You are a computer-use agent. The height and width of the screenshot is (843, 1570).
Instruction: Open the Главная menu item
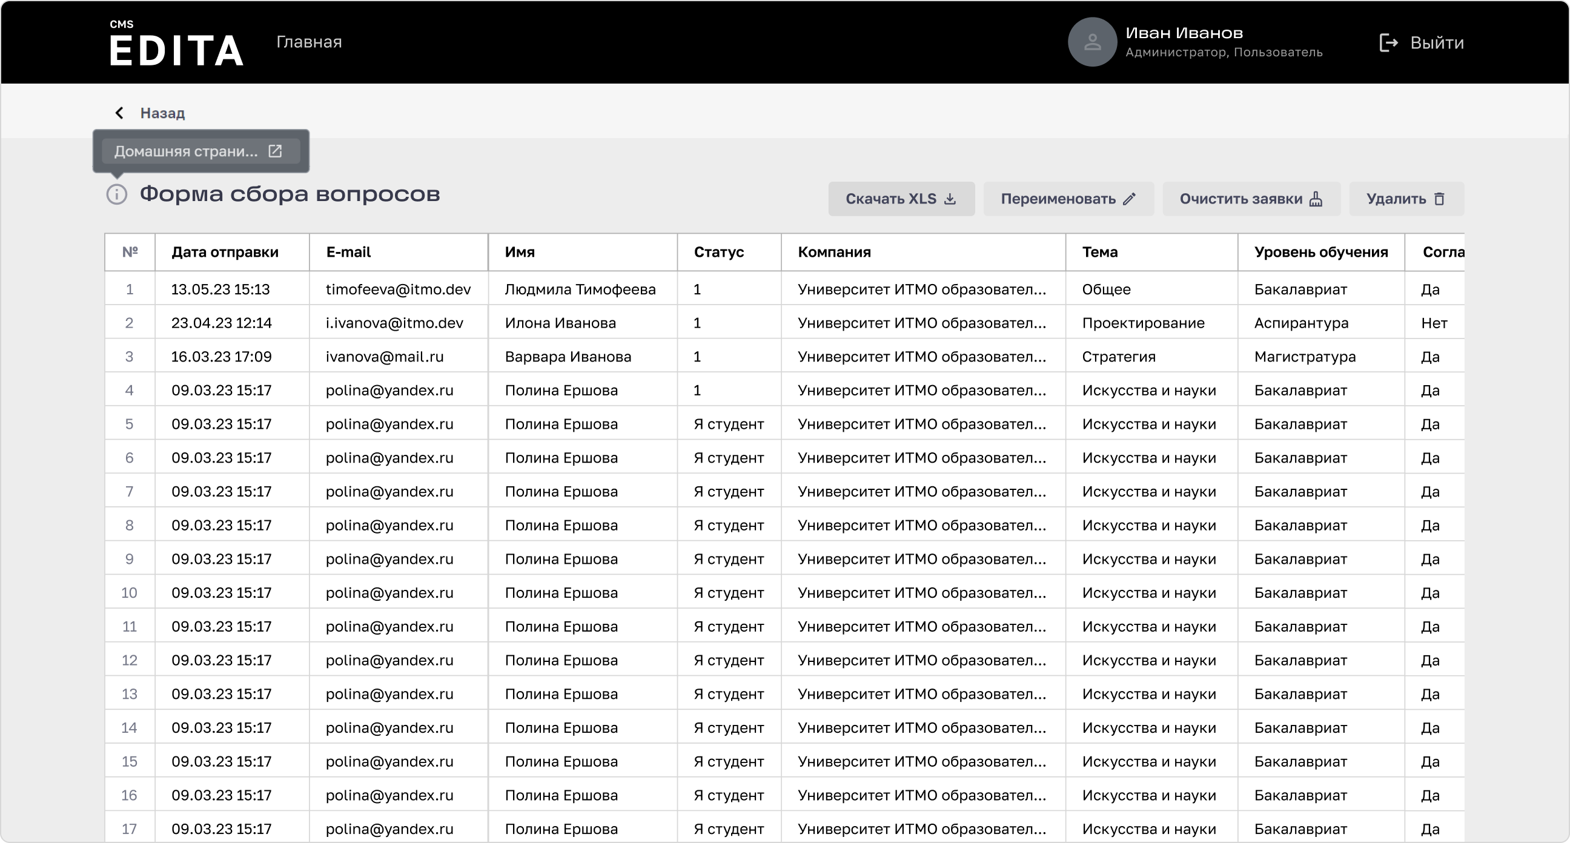pyautogui.click(x=309, y=42)
